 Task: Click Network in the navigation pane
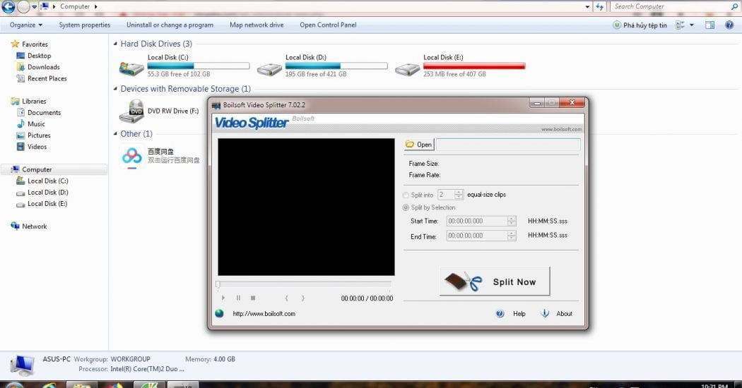pyautogui.click(x=34, y=226)
